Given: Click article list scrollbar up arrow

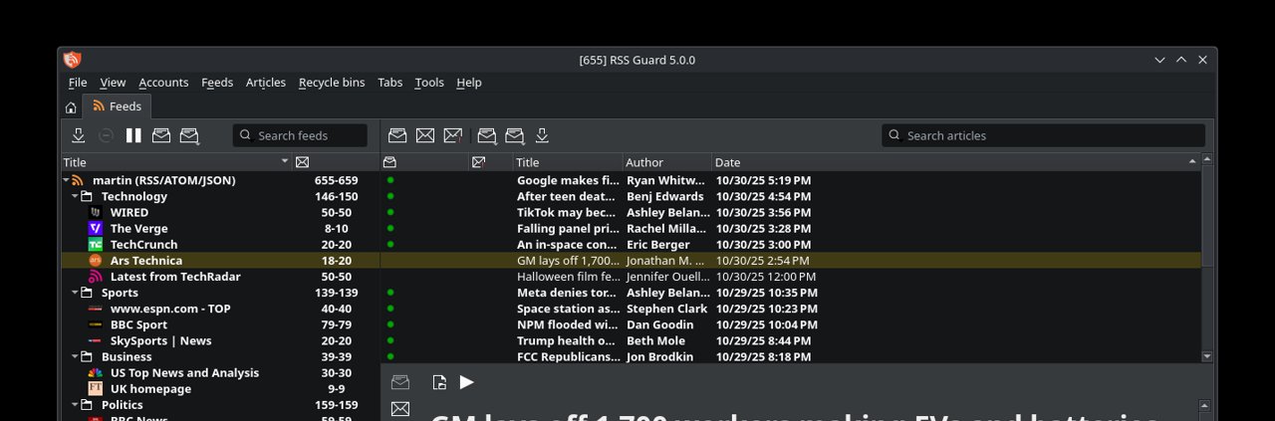Looking at the screenshot, I should tap(1207, 159).
